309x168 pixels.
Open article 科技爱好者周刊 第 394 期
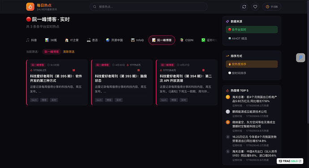coord(186,78)
